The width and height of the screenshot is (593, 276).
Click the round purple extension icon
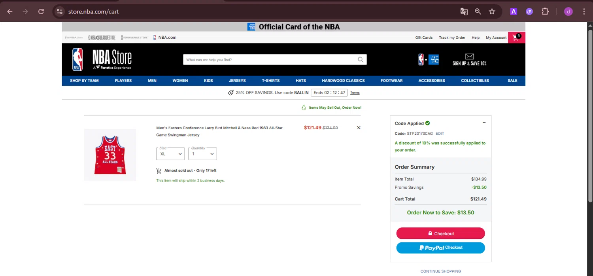(x=529, y=11)
